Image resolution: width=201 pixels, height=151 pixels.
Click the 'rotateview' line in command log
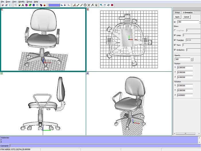(x=5, y=138)
